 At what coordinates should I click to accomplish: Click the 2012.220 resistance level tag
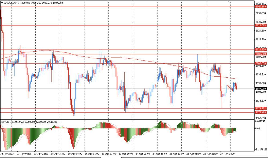261,49
